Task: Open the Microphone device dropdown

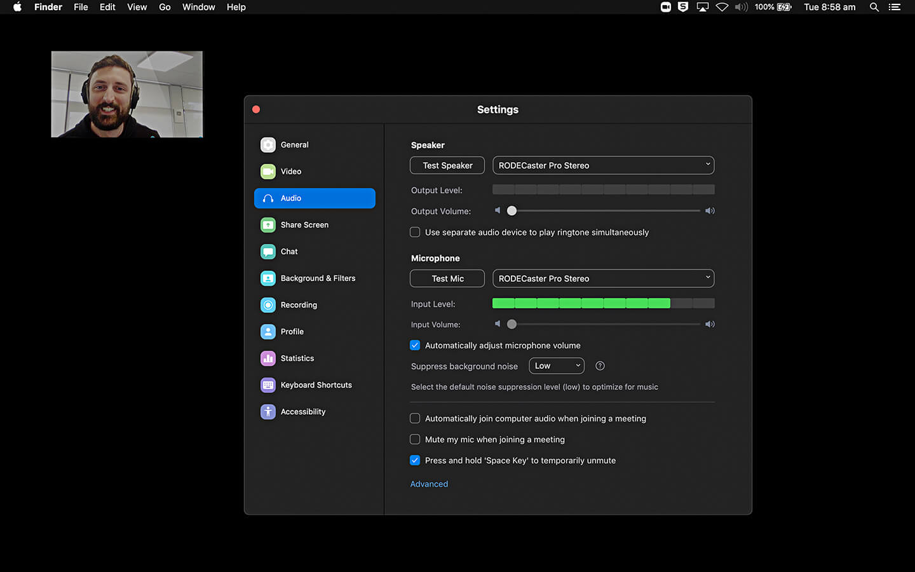Action: [x=603, y=278]
